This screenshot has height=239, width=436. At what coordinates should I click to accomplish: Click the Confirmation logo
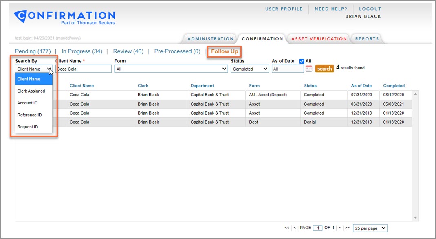[65, 15]
